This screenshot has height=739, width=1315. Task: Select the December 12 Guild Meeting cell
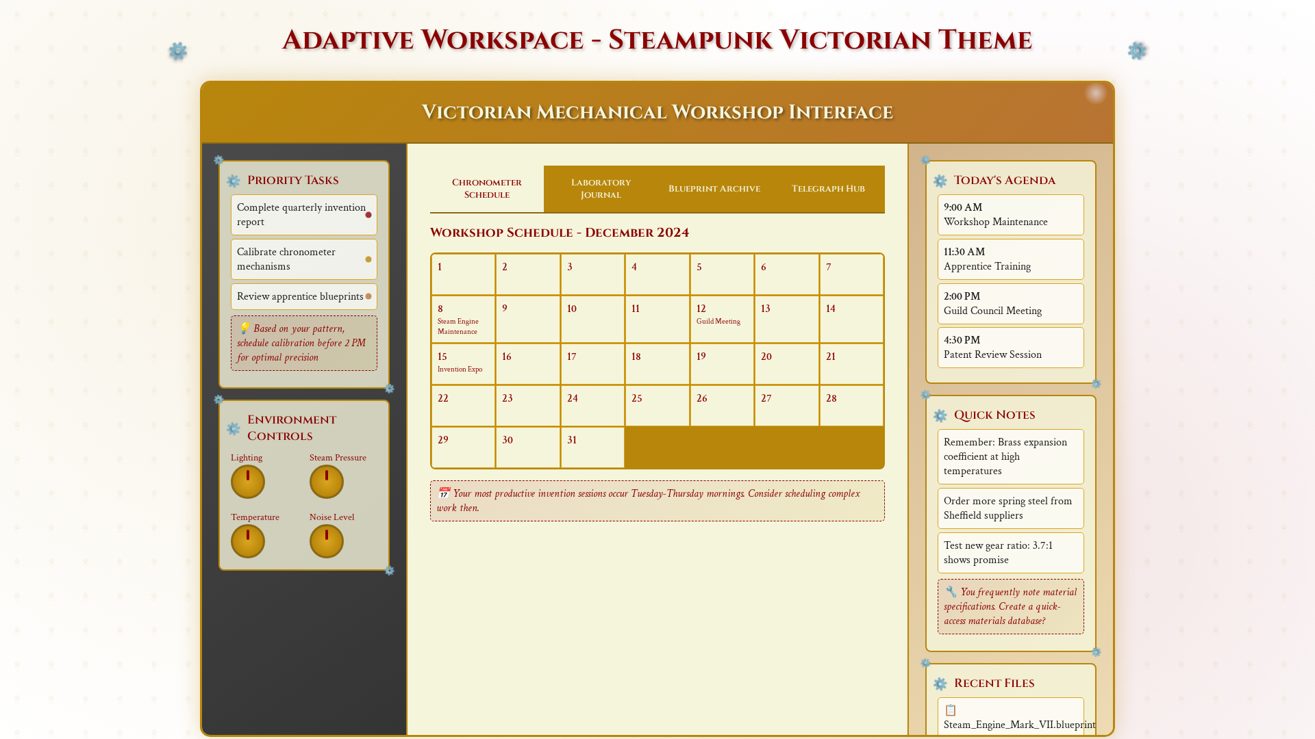722,320
